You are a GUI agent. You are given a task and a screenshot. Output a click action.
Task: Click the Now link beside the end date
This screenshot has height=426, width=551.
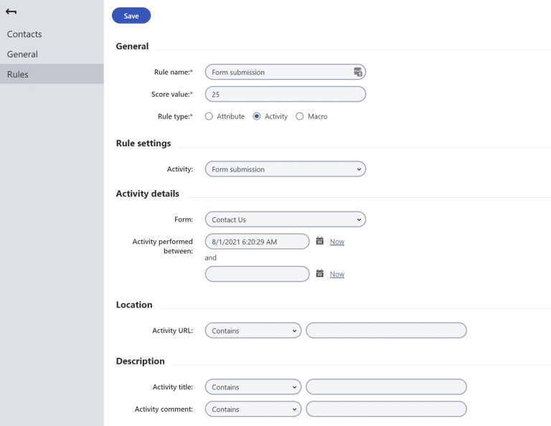pos(337,274)
